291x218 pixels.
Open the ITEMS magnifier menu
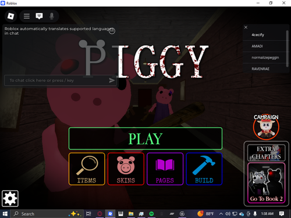pyautogui.click(x=87, y=169)
